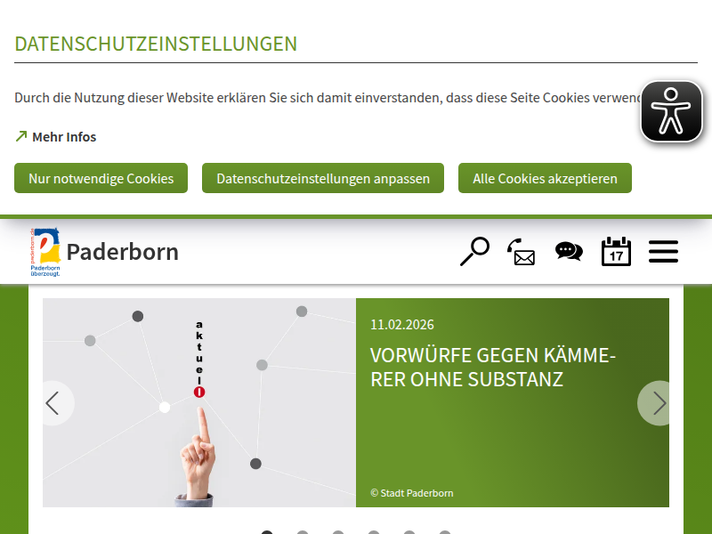Click Alle Cookies akzeptieren button
The width and height of the screenshot is (712, 534).
[x=545, y=178]
